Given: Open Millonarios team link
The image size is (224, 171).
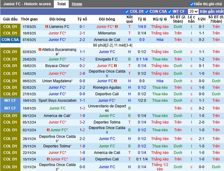Looking at the screenshot, I should coord(107,33).
